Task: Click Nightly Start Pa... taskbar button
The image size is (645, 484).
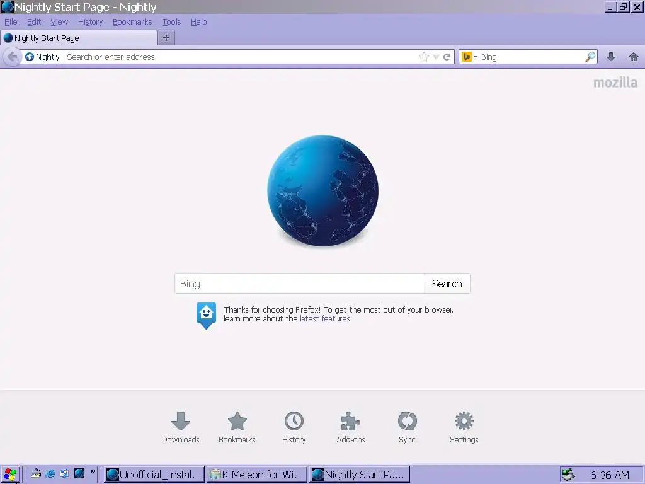Action: (360, 475)
